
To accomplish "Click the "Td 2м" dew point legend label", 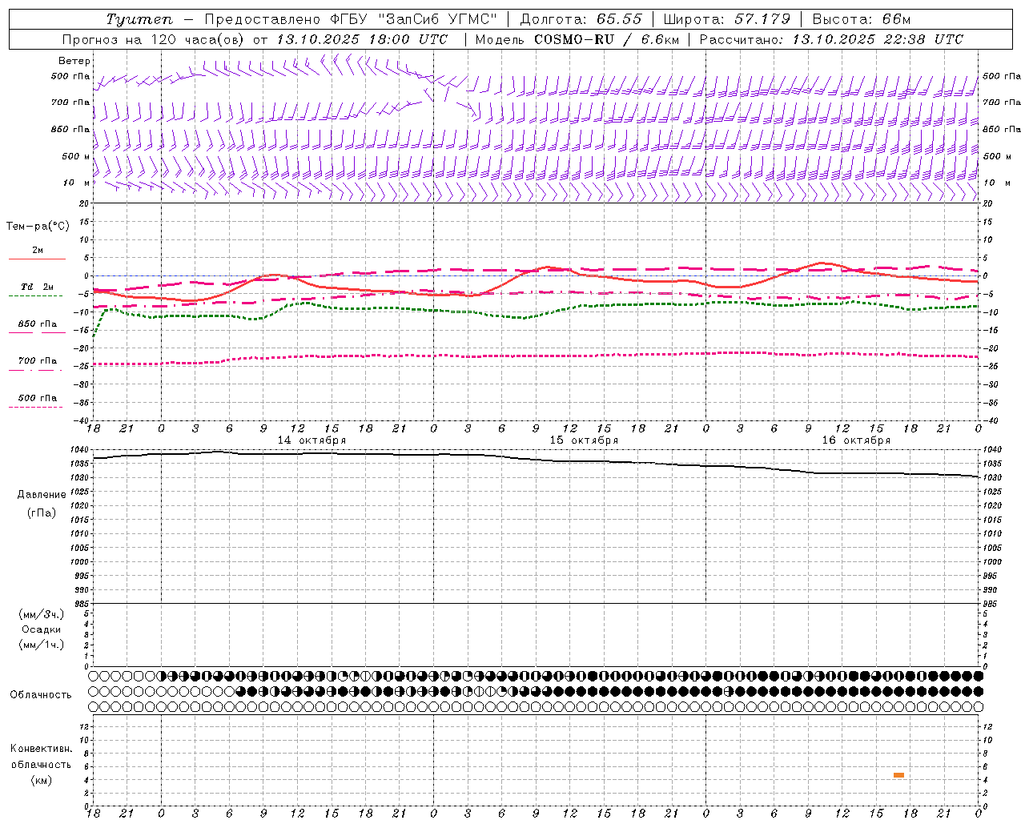I will (x=37, y=287).
